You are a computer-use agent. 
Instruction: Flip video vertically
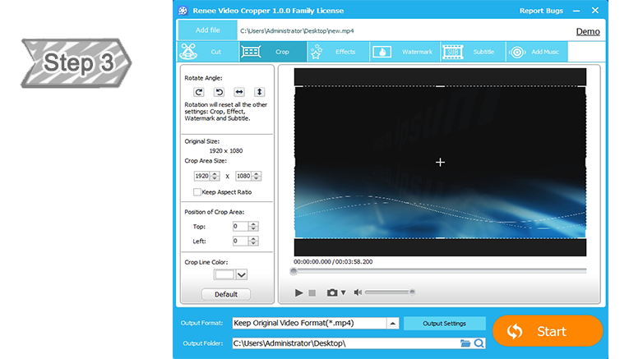[259, 92]
